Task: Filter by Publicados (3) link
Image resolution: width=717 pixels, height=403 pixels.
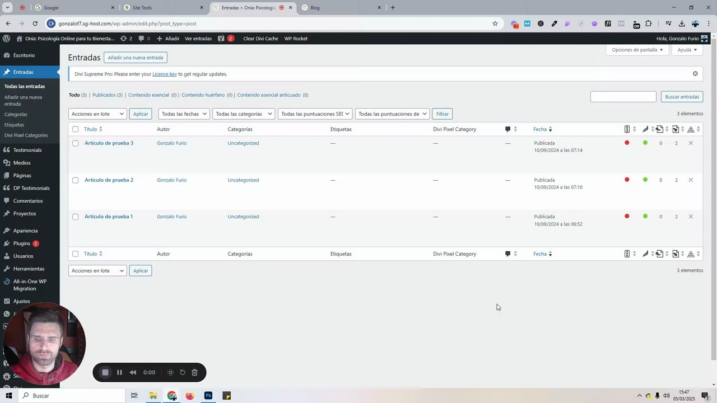Action: tap(108, 95)
